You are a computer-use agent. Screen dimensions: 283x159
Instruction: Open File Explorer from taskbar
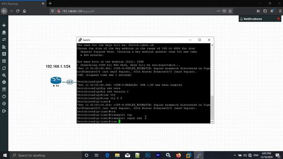point(117,155)
